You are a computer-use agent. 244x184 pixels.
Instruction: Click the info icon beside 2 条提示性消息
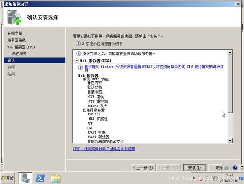tap(78, 44)
